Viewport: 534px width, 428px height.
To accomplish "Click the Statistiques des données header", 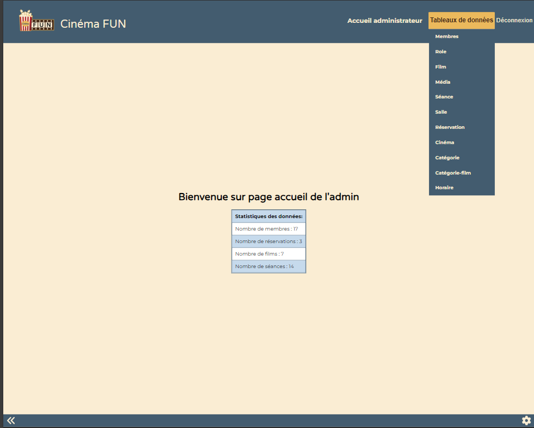I will 269,216.
